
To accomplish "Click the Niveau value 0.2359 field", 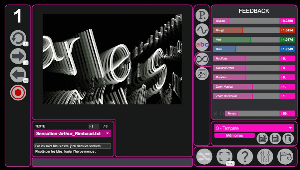I will pos(288,21).
